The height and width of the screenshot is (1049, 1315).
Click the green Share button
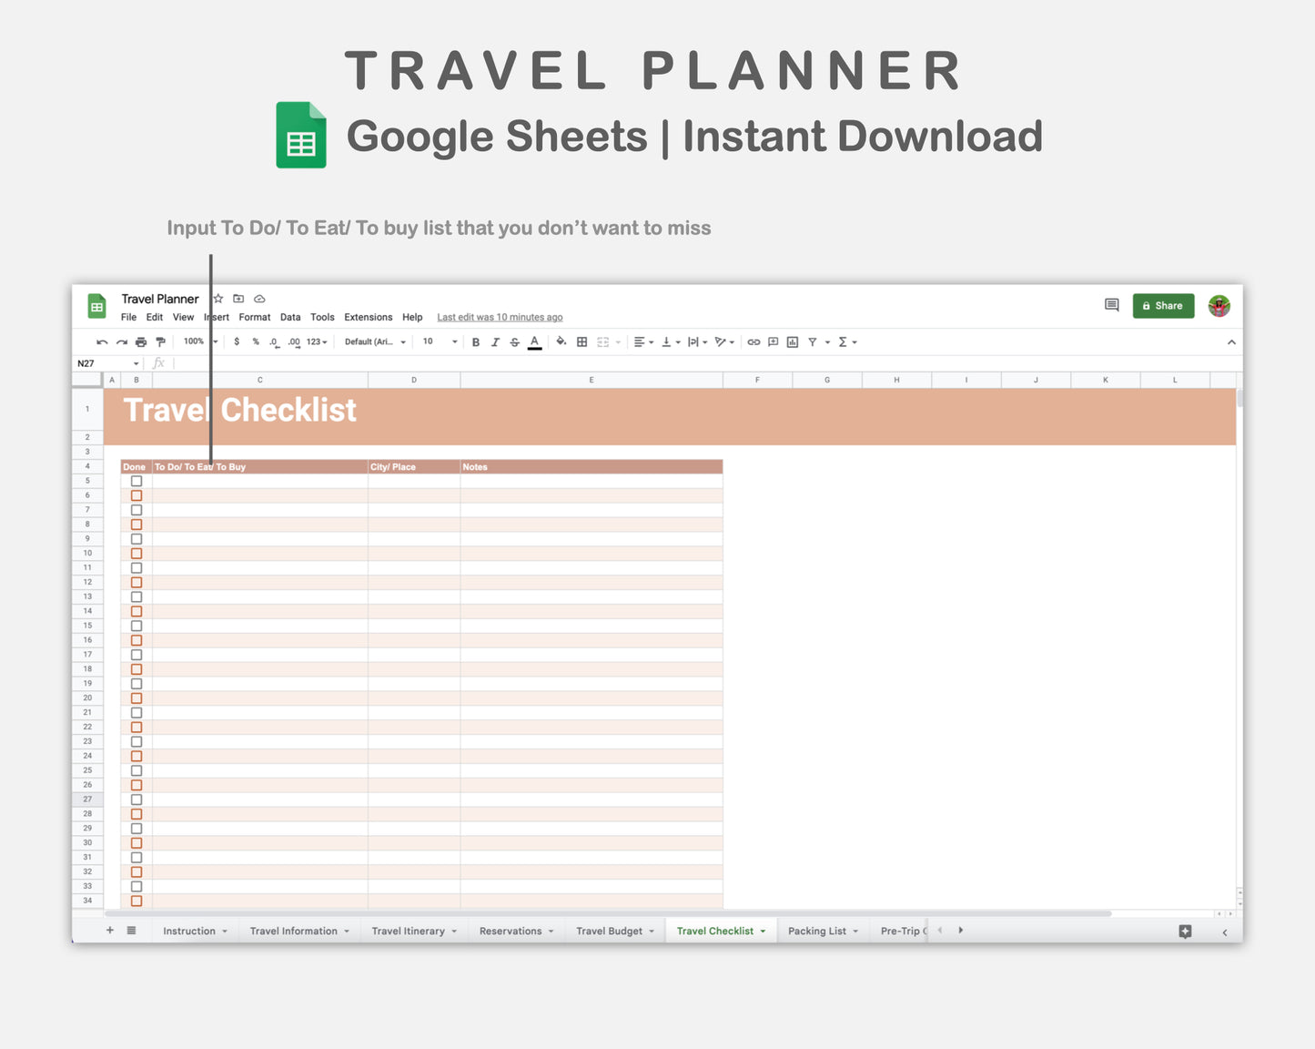pyautogui.click(x=1163, y=306)
